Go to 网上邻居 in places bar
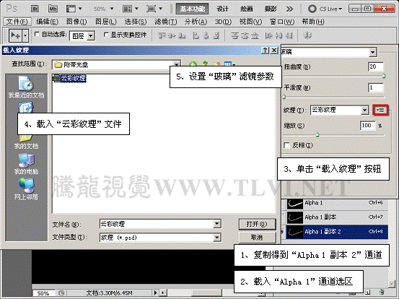 [x=26, y=188]
